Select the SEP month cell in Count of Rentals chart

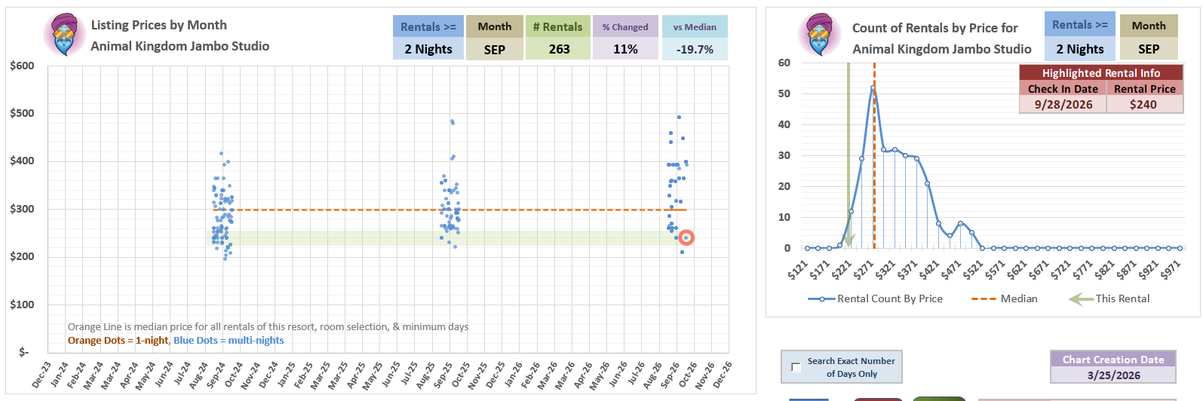1148,49
